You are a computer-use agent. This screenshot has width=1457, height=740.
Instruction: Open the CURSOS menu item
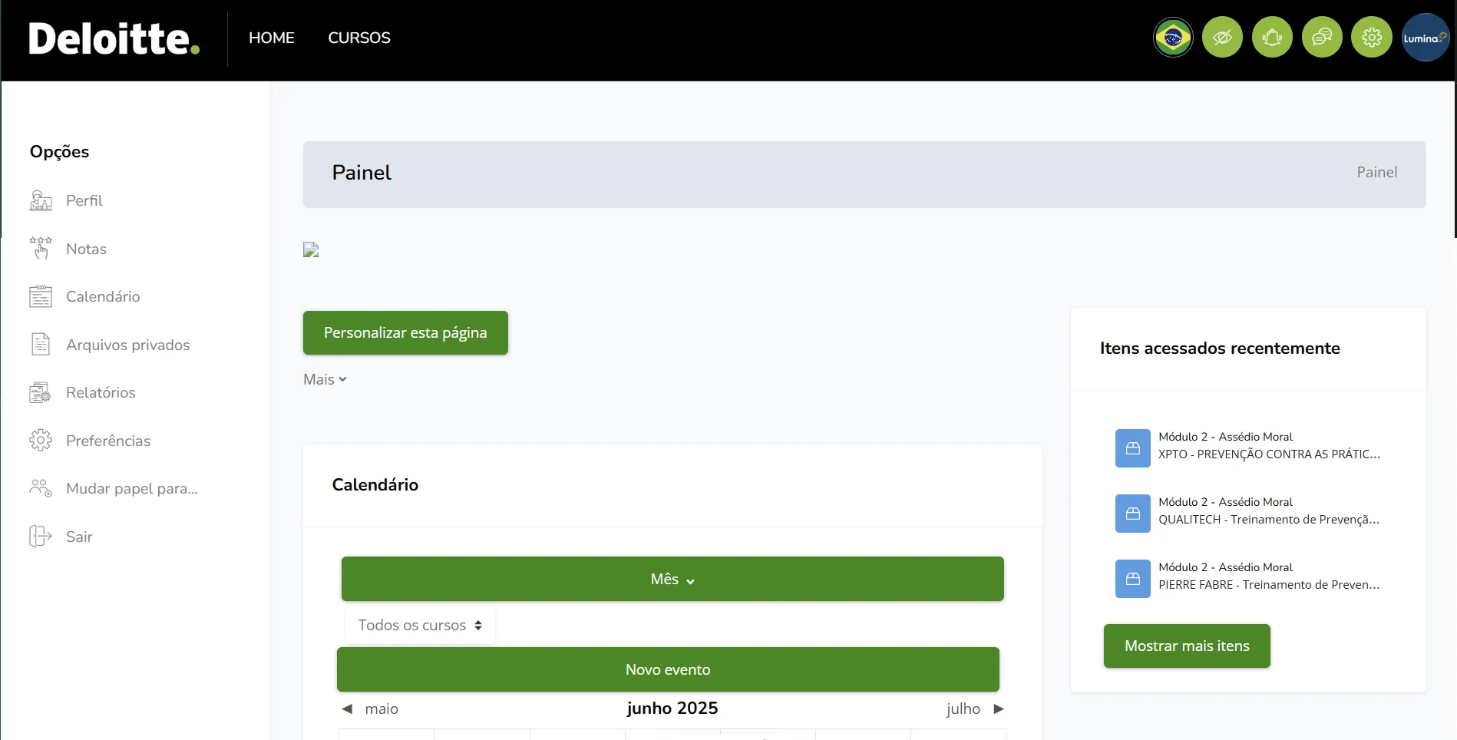(x=359, y=38)
